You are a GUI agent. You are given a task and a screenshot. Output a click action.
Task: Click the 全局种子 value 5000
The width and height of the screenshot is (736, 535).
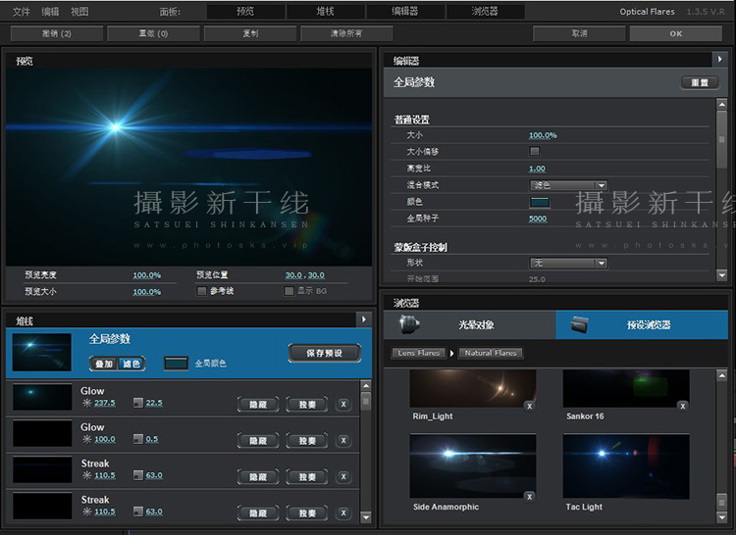point(538,219)
